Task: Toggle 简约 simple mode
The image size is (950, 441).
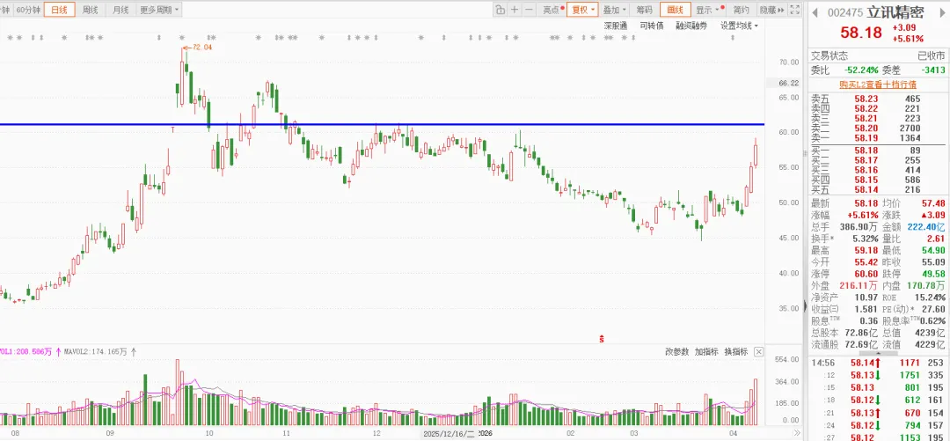Action: tap(741, 10)
